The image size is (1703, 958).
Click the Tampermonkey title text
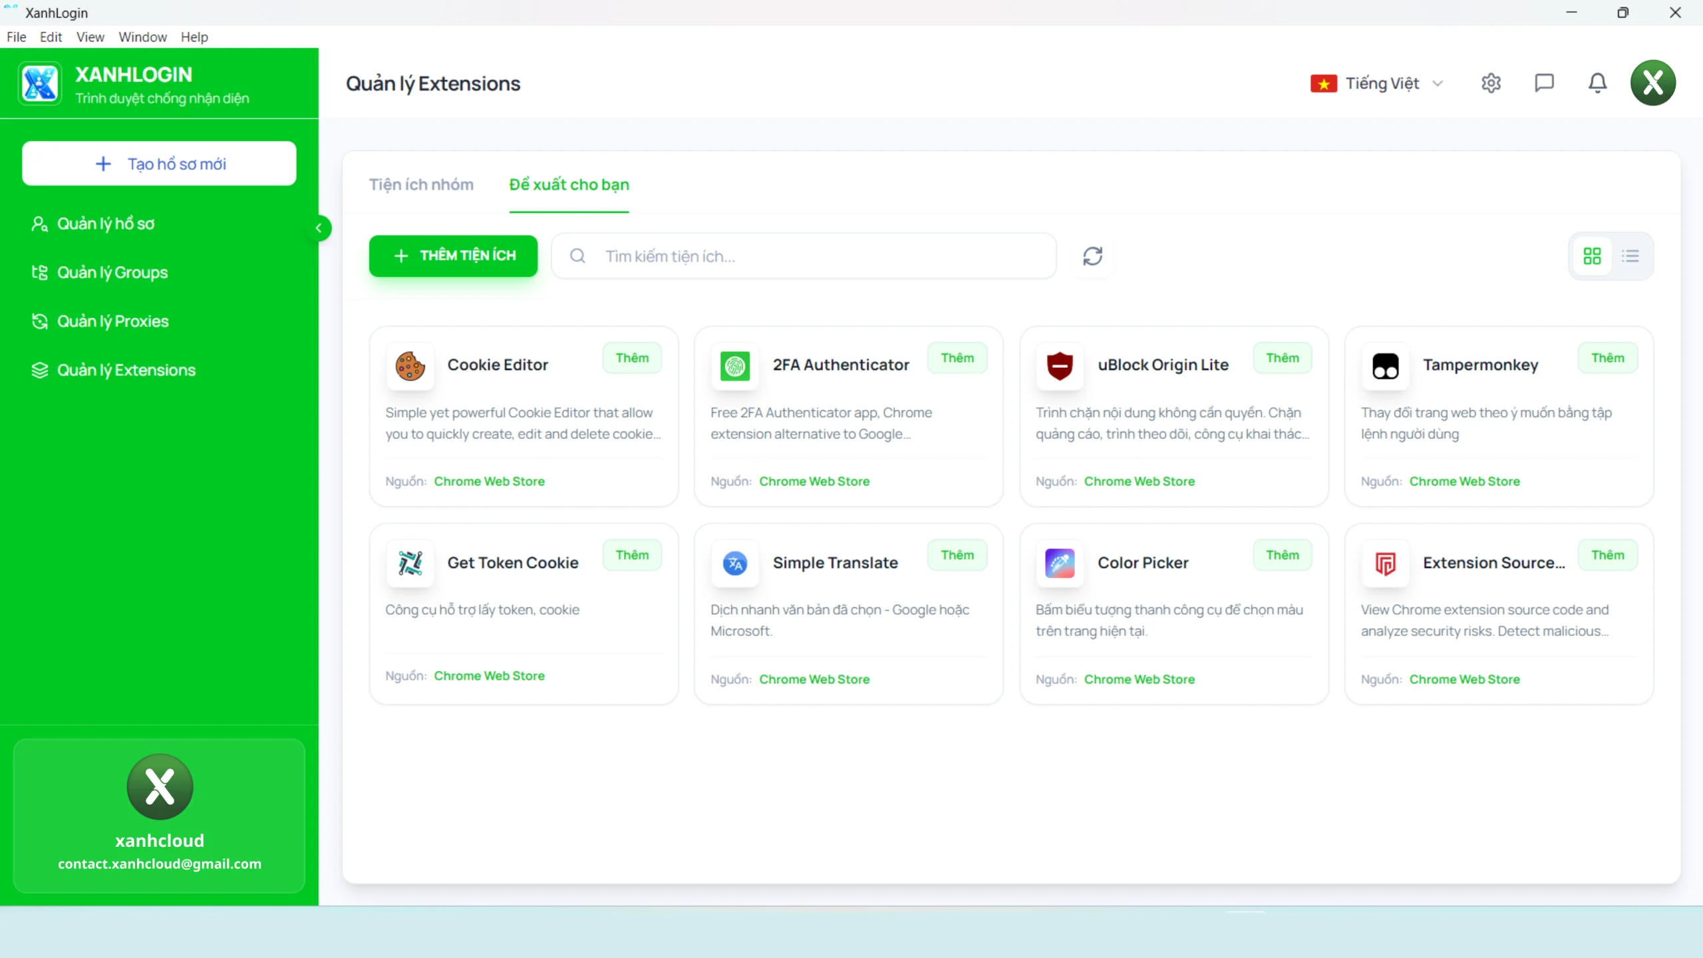pos(1481,365)
